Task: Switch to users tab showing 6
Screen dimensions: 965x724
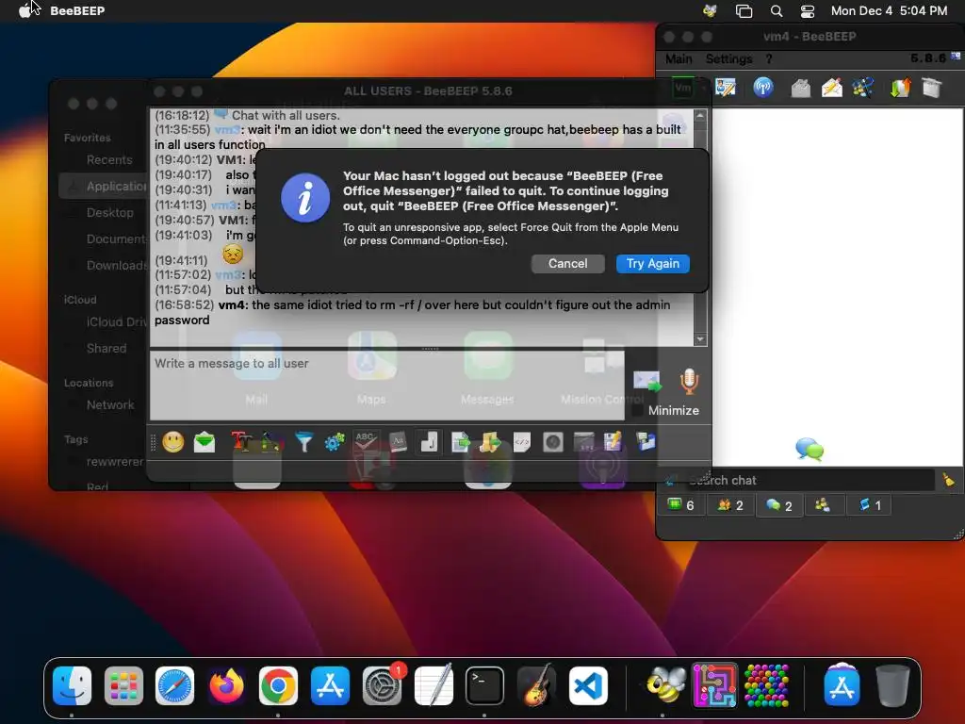Action: coord(680,505)
